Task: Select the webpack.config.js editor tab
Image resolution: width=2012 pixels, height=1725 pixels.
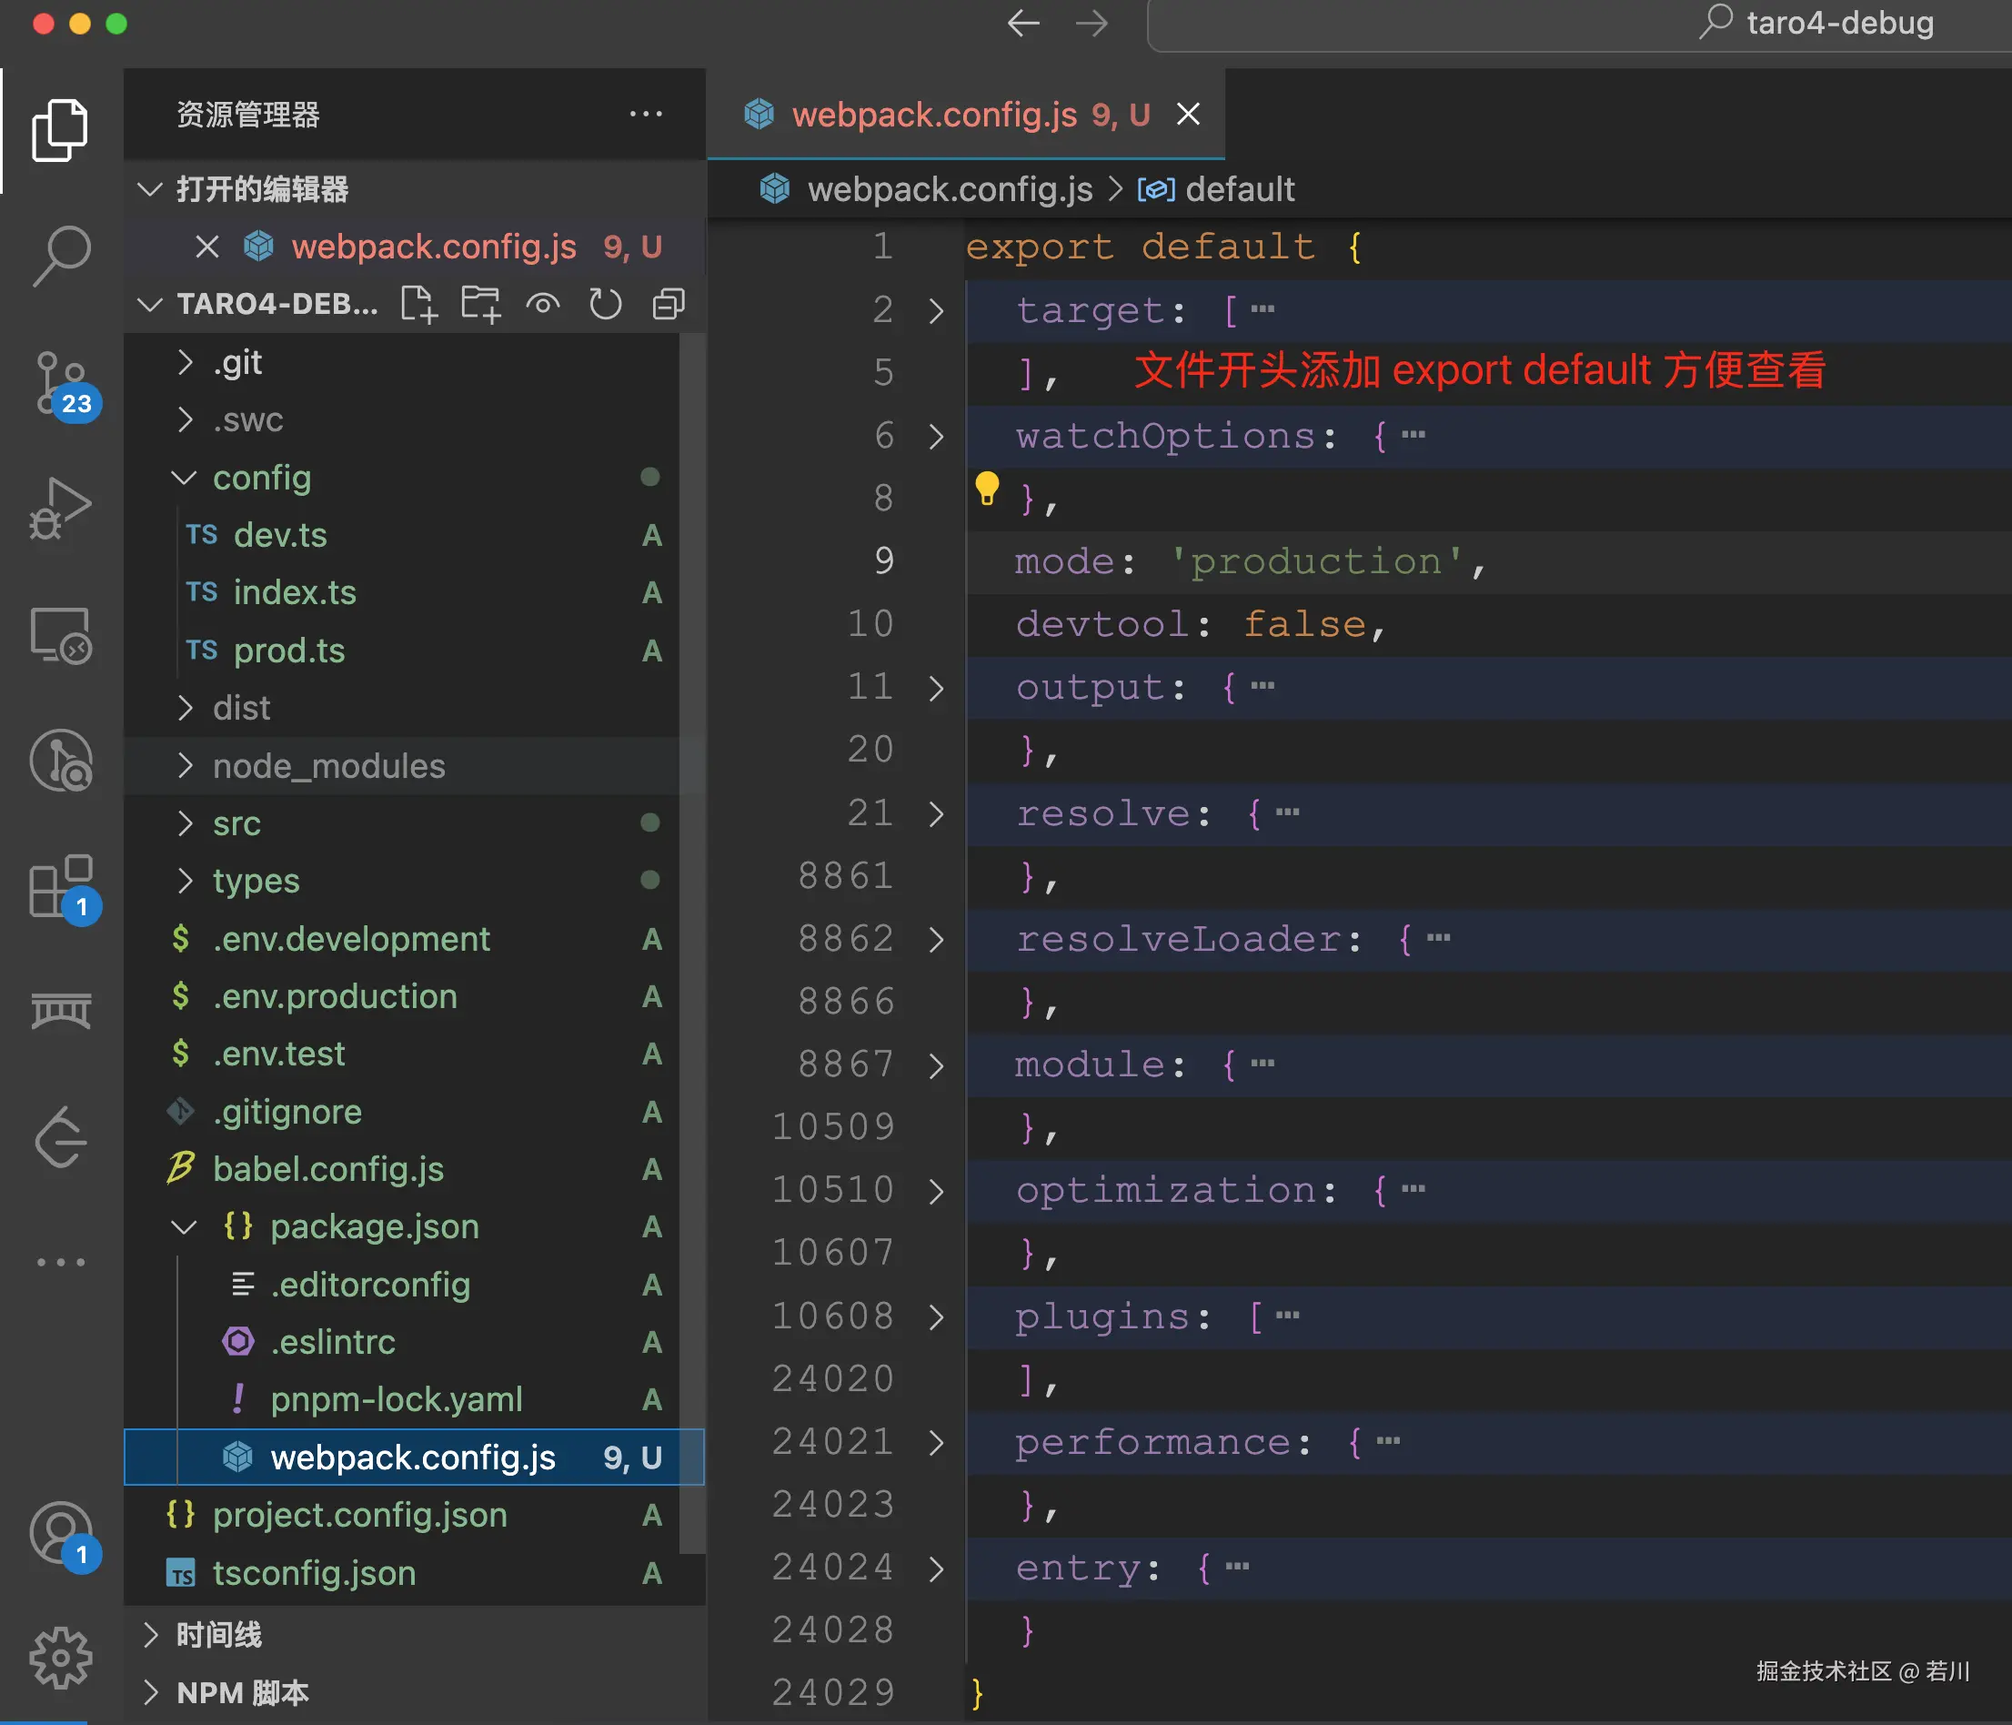Action: pyautogui.click(x=935, y=114)
